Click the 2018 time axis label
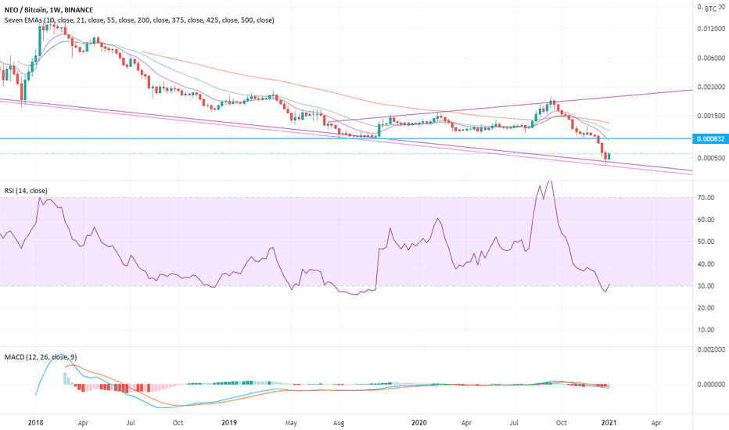 (x=36, y=422)
